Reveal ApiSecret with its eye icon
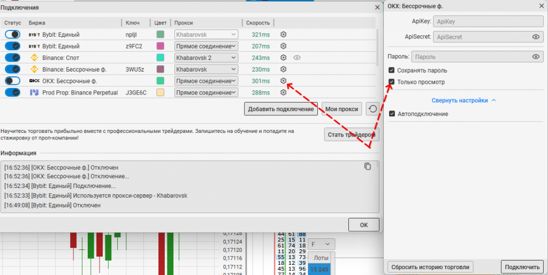The height and width of the screenshot is (275, 548). tap(536, 37)
